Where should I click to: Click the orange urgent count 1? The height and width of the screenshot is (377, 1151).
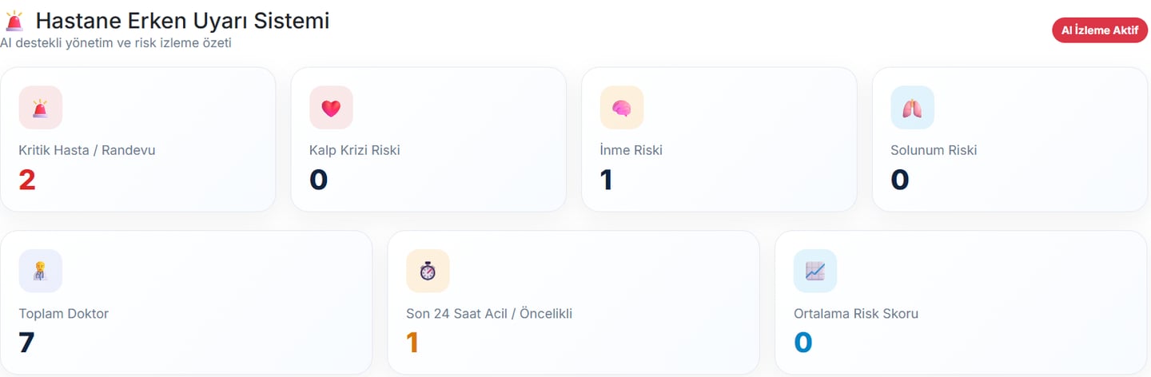[x=412, y=343]
